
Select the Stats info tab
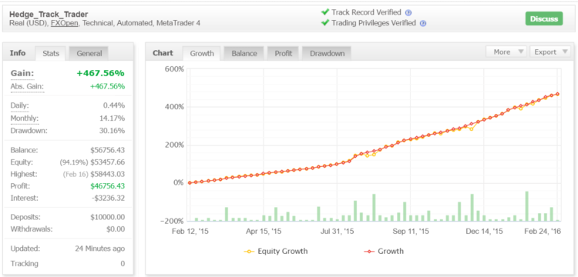pyautogui.click(x=51, y=54)
